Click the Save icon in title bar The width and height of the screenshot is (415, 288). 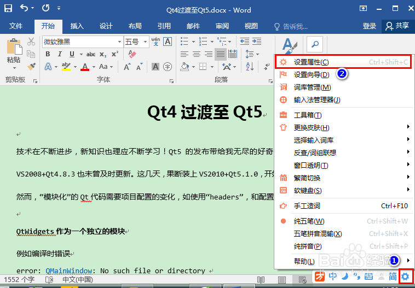point(8,8)
